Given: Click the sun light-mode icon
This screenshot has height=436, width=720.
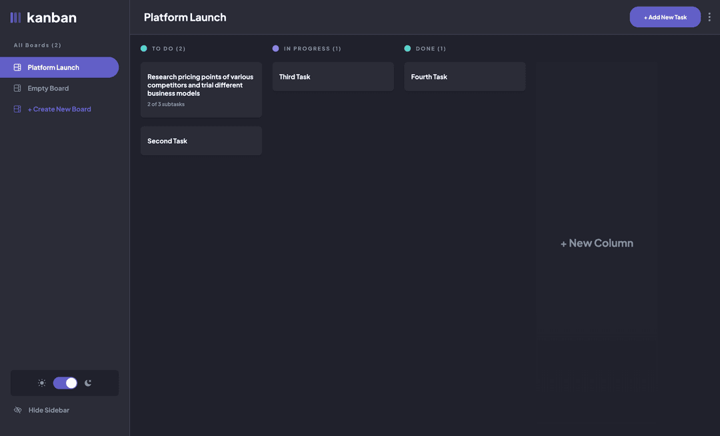Looking at the screenshot, I should (42, 383).
